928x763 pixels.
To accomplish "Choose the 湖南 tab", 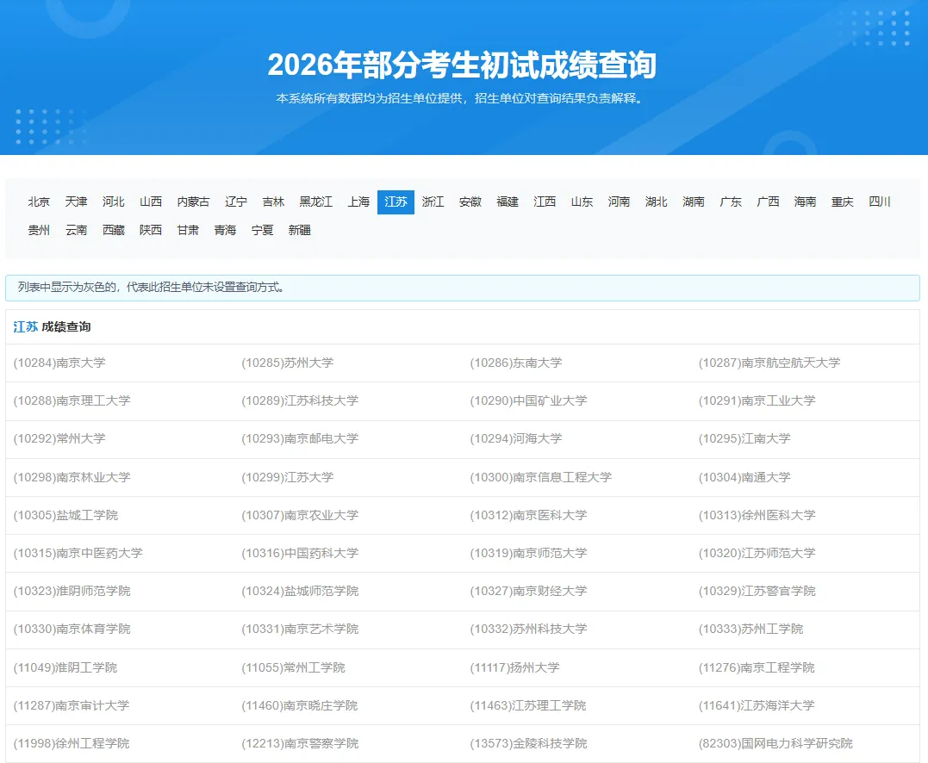I will (x=694, y=202).
